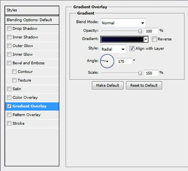
Task: Select the Texture label row
Action: tap(24, 80)
